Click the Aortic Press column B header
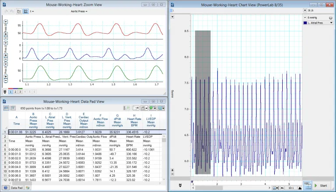 (33, 120)
